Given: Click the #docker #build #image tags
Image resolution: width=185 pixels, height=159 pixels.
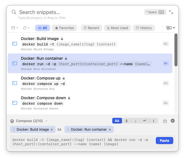Looking at the screenshot, I should [x=37, y=49].
